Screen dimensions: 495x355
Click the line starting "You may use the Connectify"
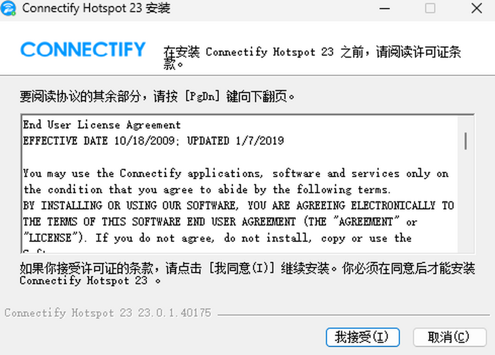(x=236, y=173)
